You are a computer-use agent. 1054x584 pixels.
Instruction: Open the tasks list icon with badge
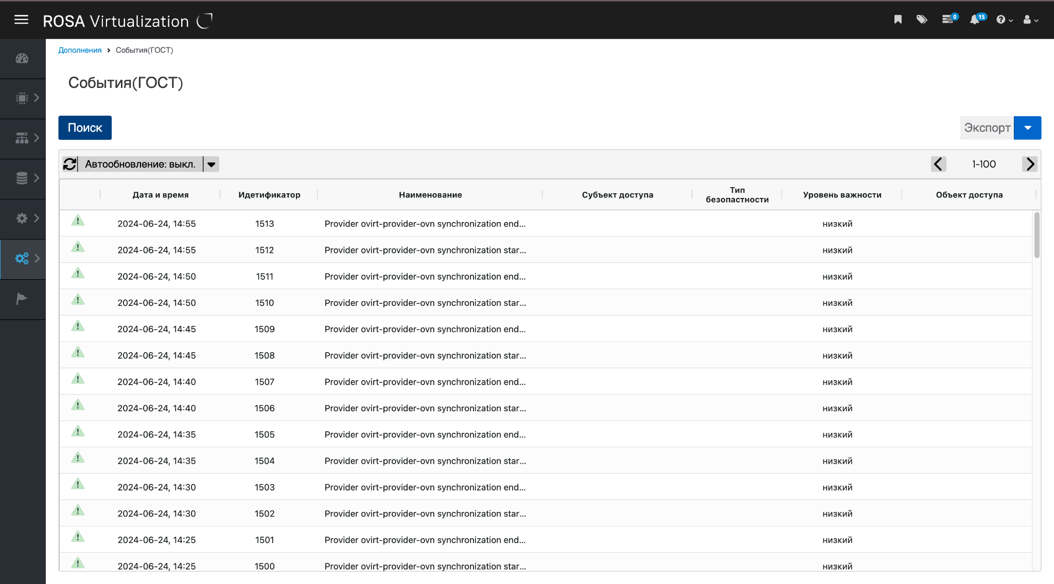click(948, 20)
